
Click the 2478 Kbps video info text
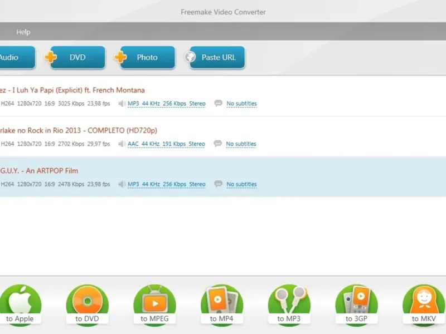(x=55, y=184)
